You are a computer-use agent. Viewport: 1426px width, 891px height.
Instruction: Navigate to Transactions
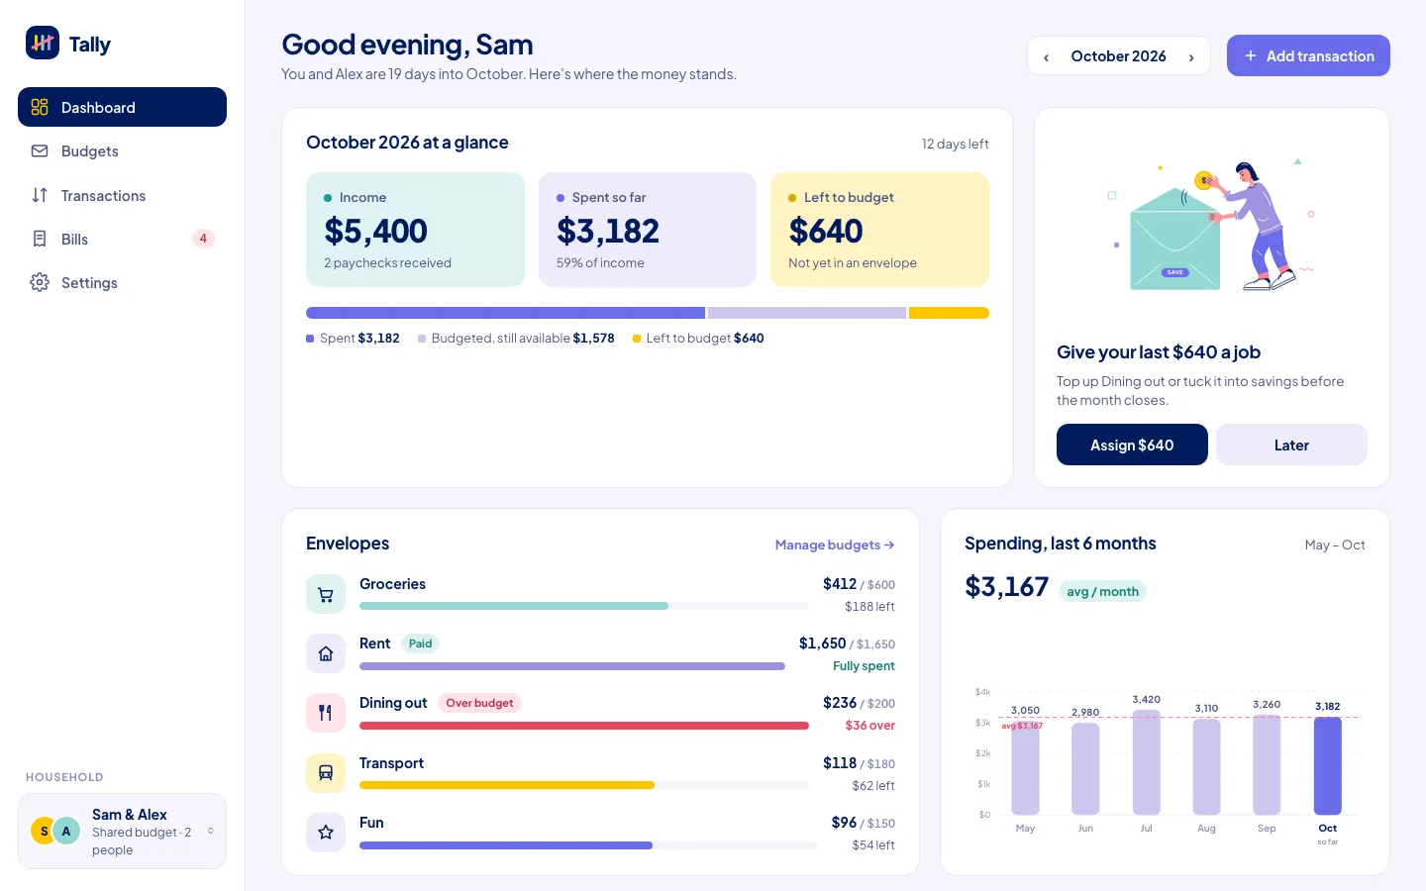pos(122,195)
